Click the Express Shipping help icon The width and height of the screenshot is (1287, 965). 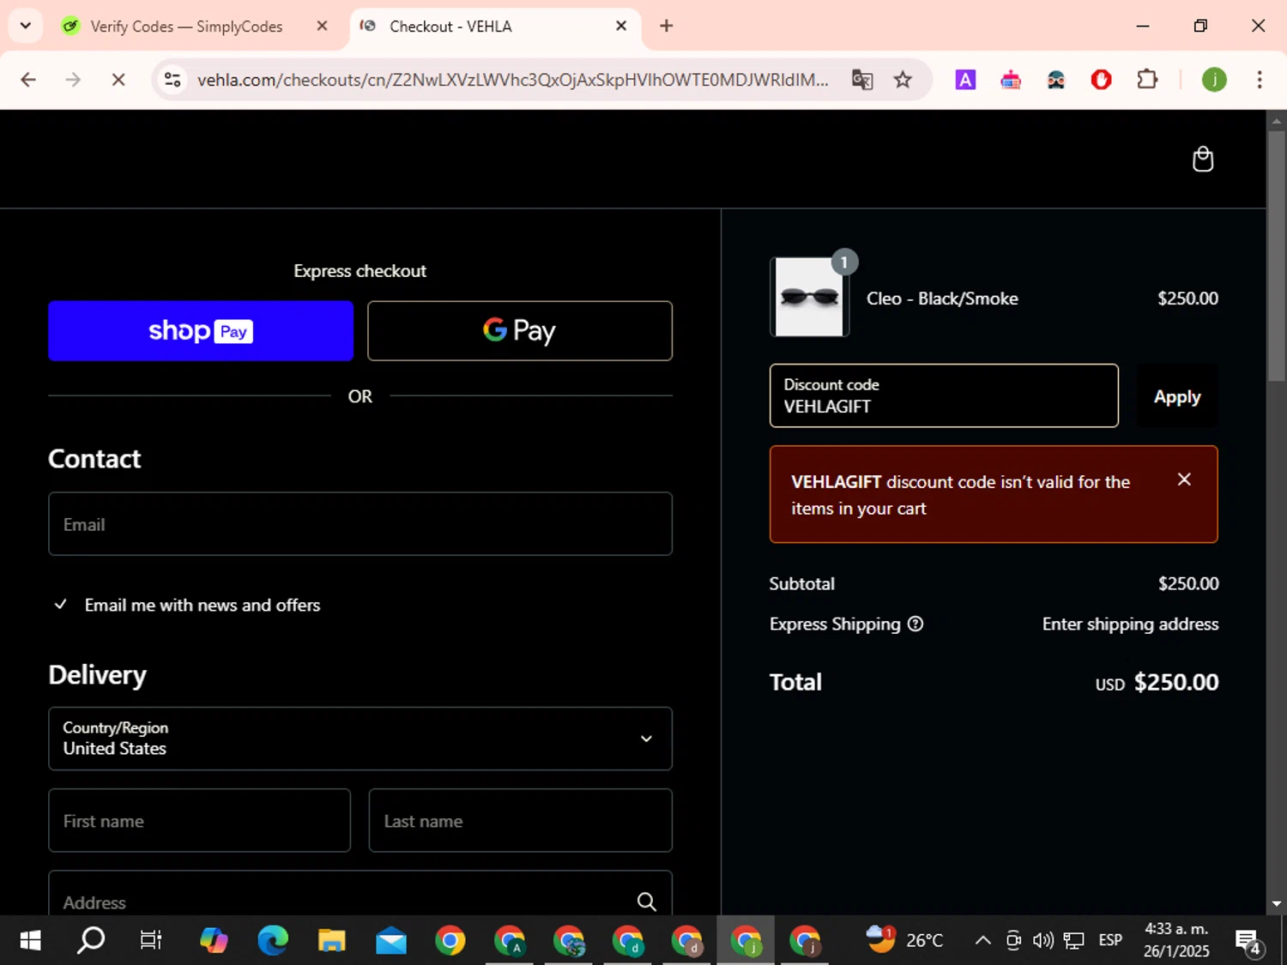pyautogui.click(x=915, y=624)
